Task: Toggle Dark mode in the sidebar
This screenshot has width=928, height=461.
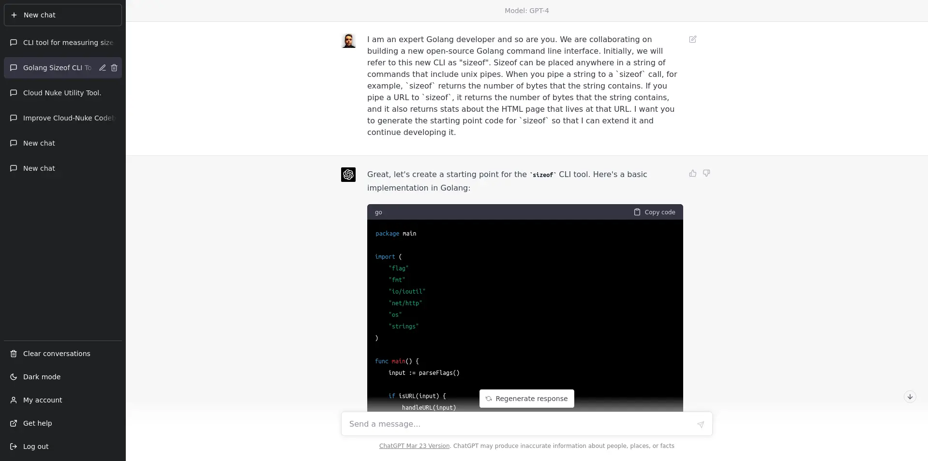Action: [41, 377]
